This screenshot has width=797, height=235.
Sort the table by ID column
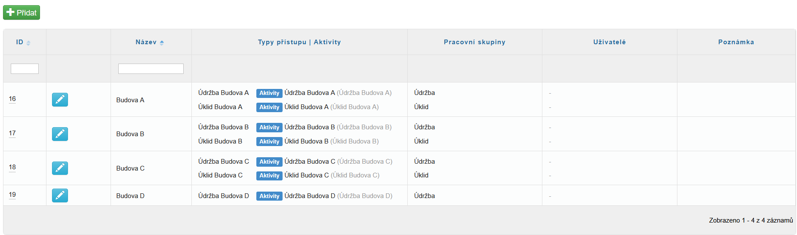coord(23,42)
